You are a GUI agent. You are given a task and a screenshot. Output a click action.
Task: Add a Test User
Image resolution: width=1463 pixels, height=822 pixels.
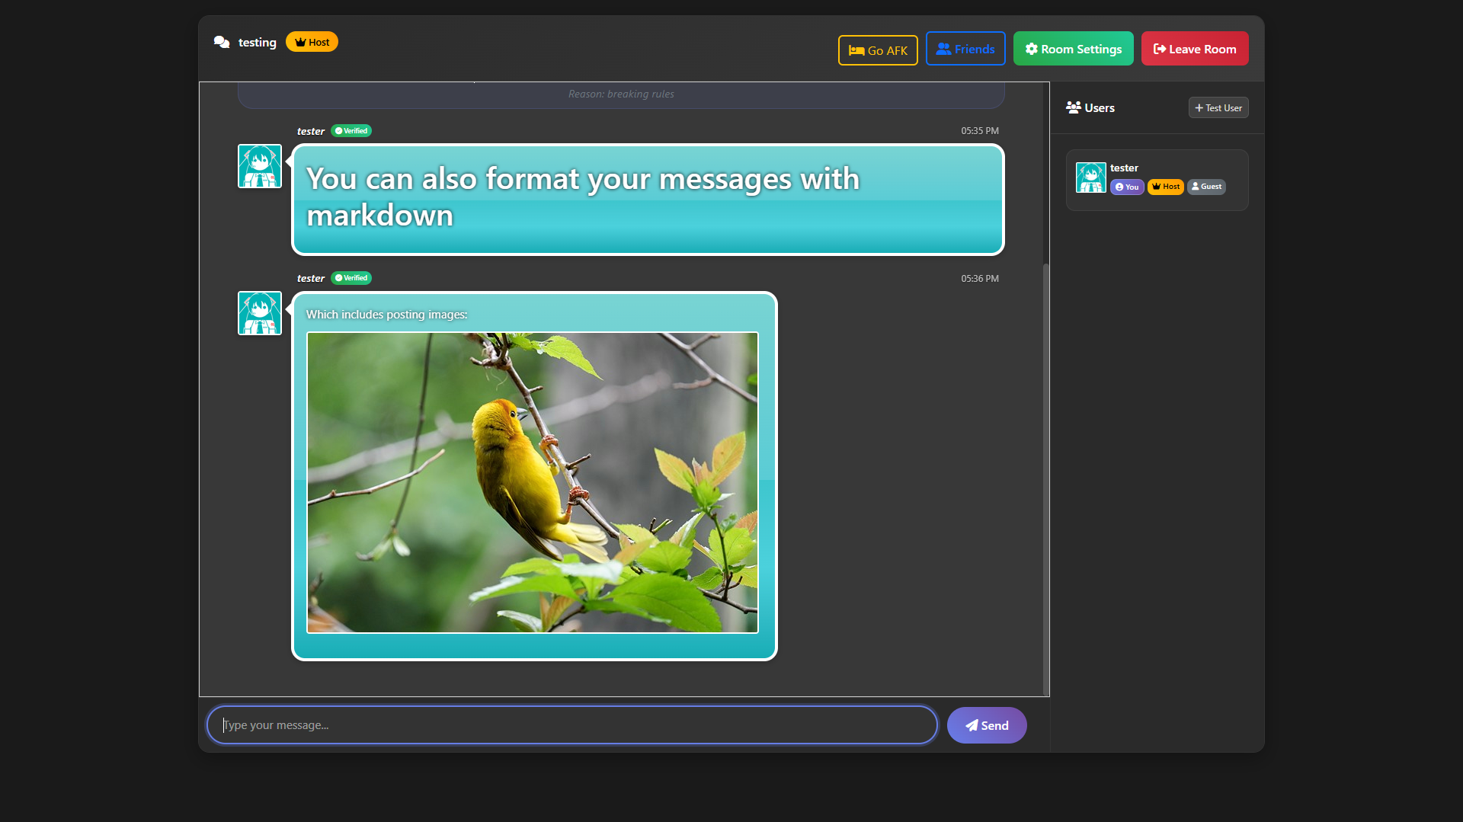pos(1218,108)
